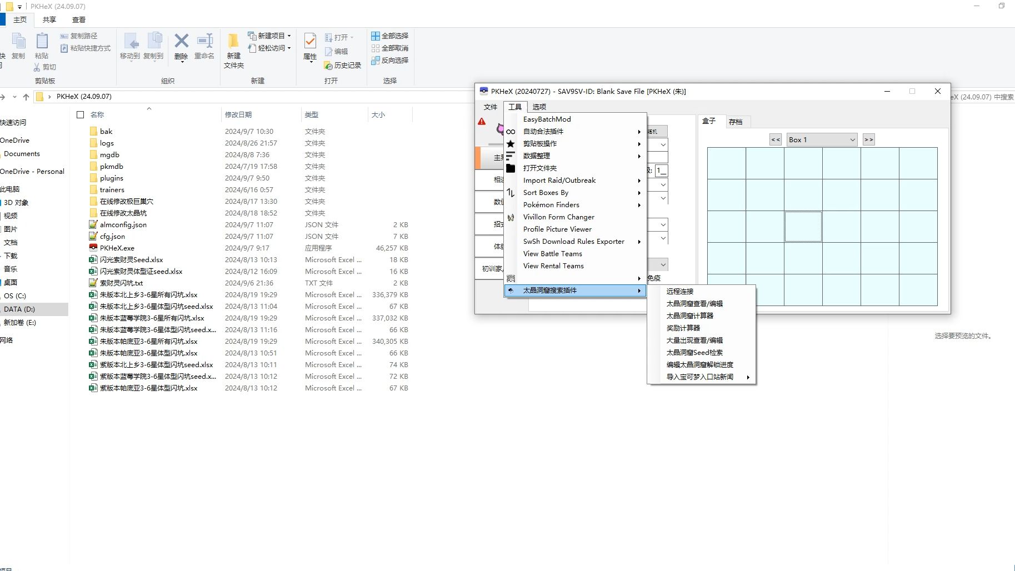Click the outlined box slot in PKHeX grid
The width and height of the screenshot is (1015, 571).
click(803, 227)
